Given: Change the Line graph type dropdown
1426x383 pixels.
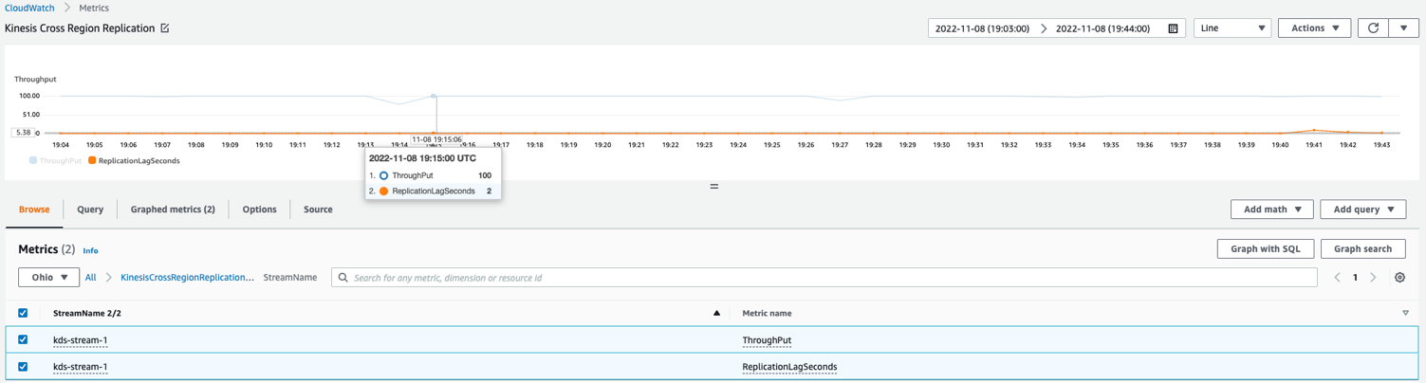Looking at the screenshot, I should pos(1232,28).
